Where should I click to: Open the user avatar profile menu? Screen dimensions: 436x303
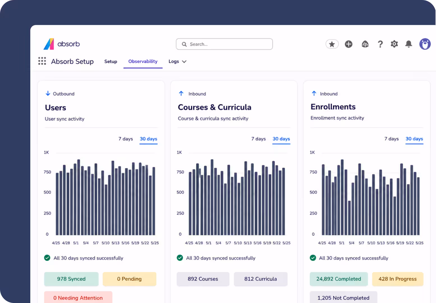425,44
